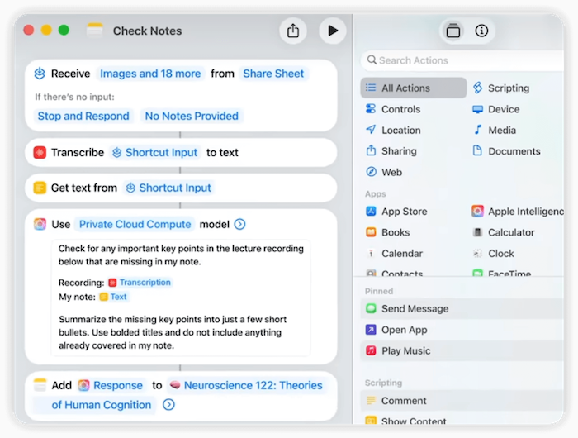Screen dimensions: 578x438
Task: Add the pinned Play Music action
Action: [405, 351]
